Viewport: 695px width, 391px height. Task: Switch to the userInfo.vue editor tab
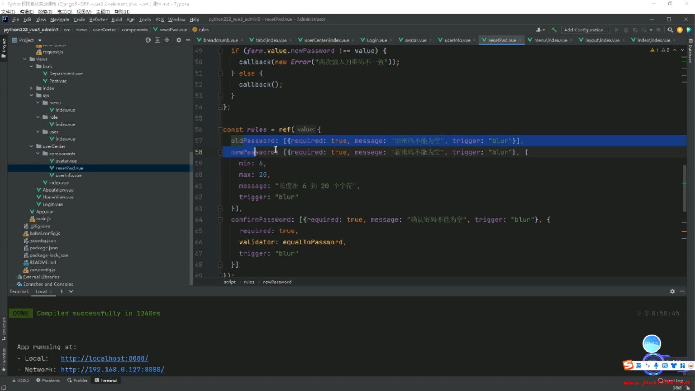tap(457, 40)
